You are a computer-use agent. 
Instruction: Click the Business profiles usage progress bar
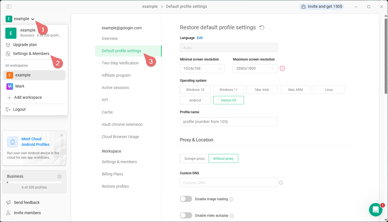(34, 182)
